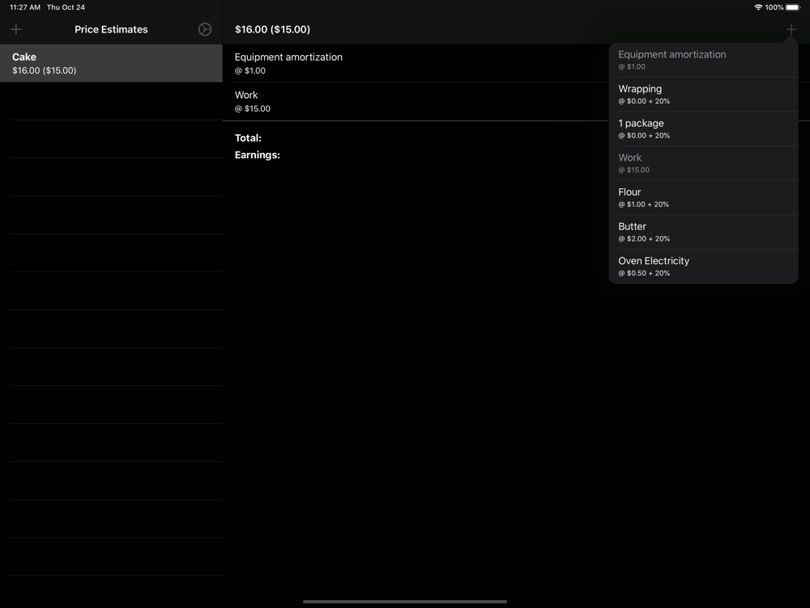
Task: Open settings gear in Price Estimates header
Action: tap(205, 29)
